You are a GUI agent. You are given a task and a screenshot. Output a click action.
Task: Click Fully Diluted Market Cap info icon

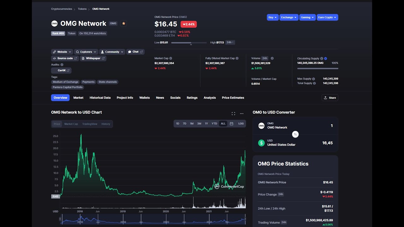(x=237, y=58)
